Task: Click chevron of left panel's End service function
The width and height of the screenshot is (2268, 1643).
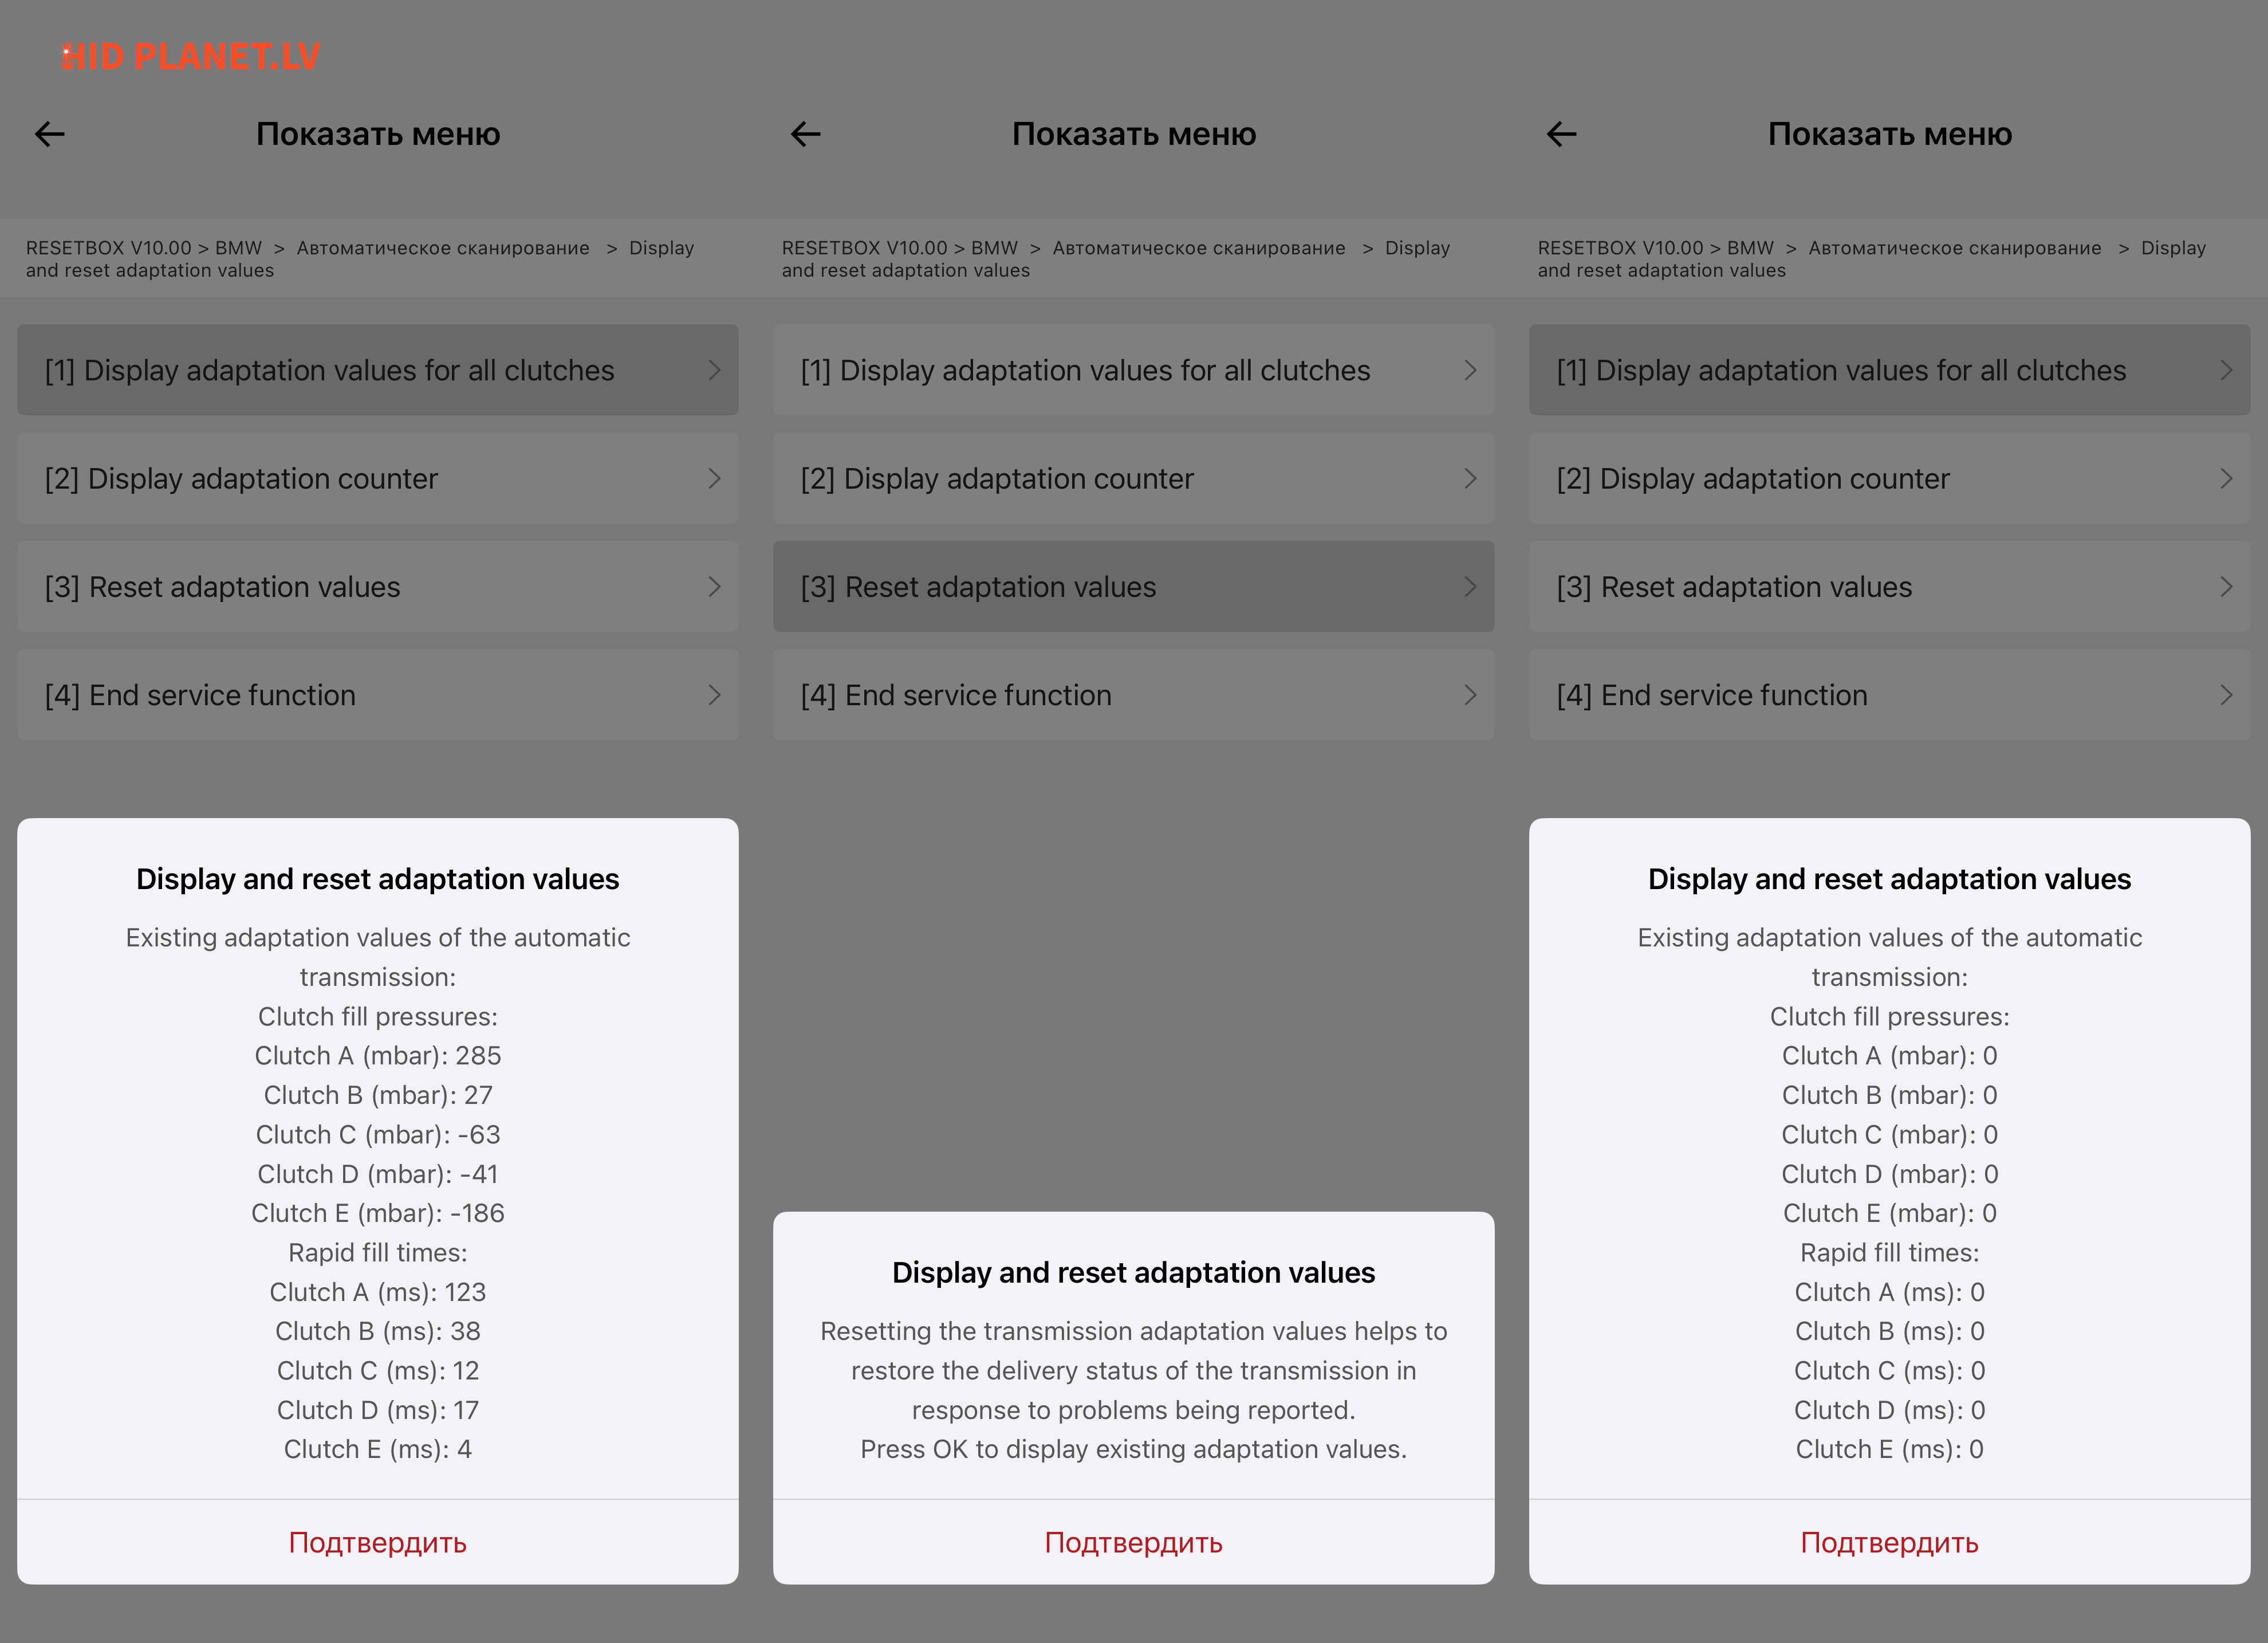Action: (x=714, y=695)
